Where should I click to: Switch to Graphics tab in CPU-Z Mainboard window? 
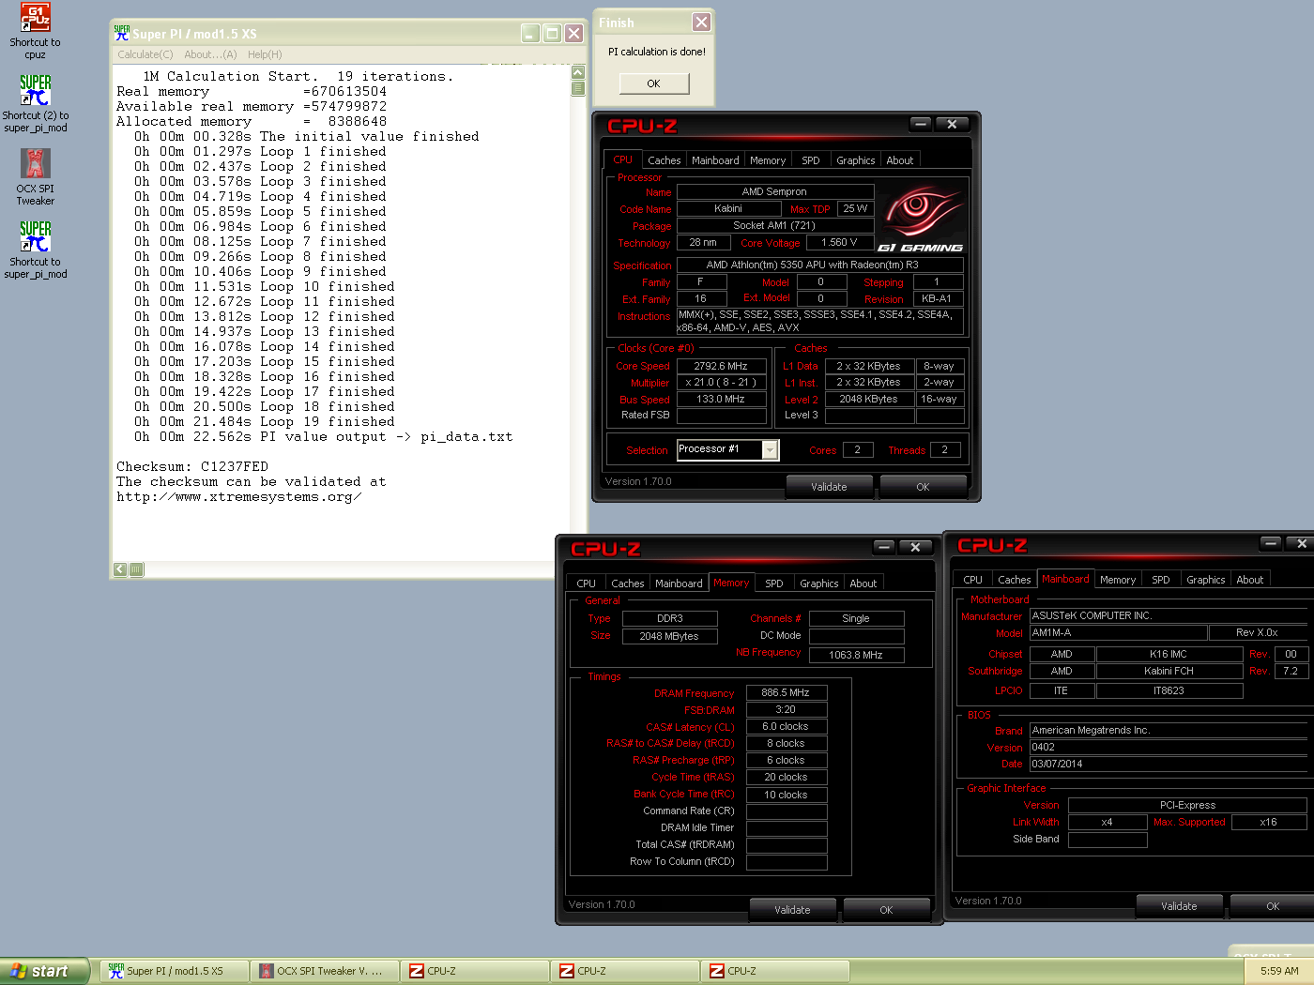1206,580
